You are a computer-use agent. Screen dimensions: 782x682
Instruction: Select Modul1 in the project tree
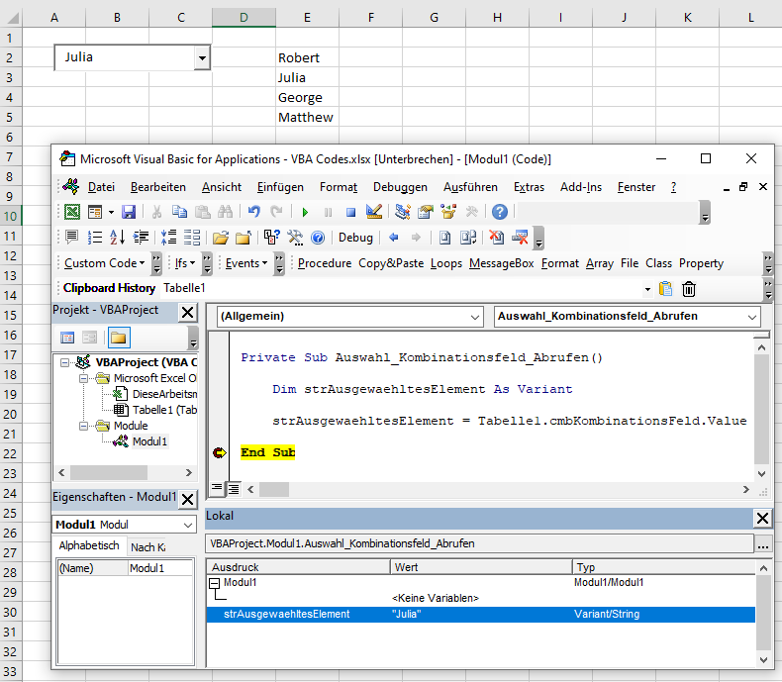(149, 441)
